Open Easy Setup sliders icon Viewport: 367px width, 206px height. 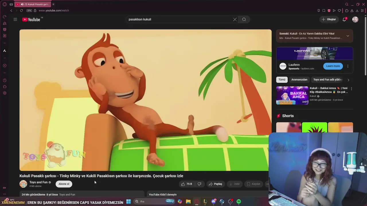coord(362,11)
